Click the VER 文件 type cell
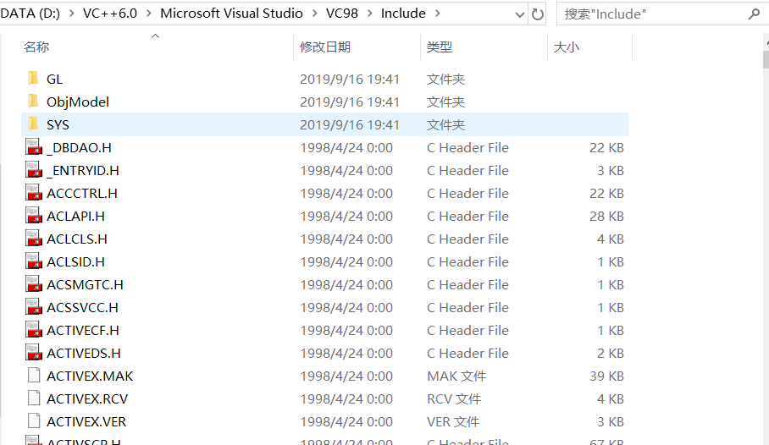Screen dimensions: 769x445 (453, 421)
